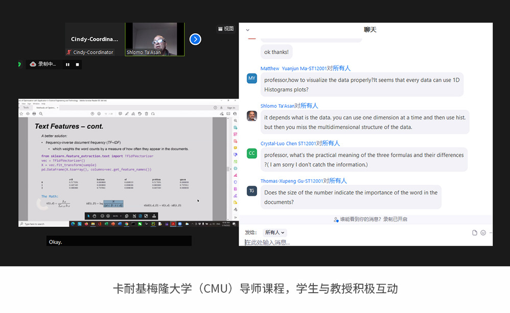The image size is (510, 313).
Task: Open the Tools tab in Acrobat Reader
Action: (26, 108)
